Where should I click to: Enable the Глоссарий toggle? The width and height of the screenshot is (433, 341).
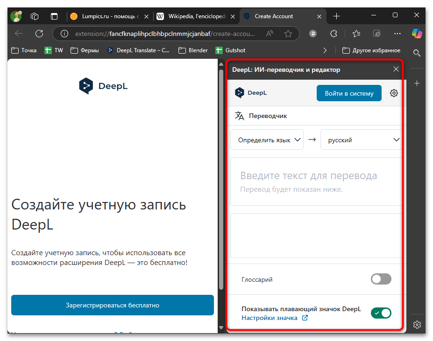click(x=381, y=279)
